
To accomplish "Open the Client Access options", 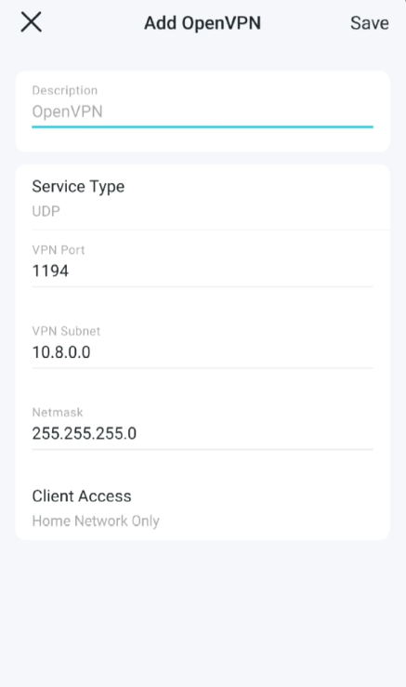I will pyautogui.click(x=203, y=508).
